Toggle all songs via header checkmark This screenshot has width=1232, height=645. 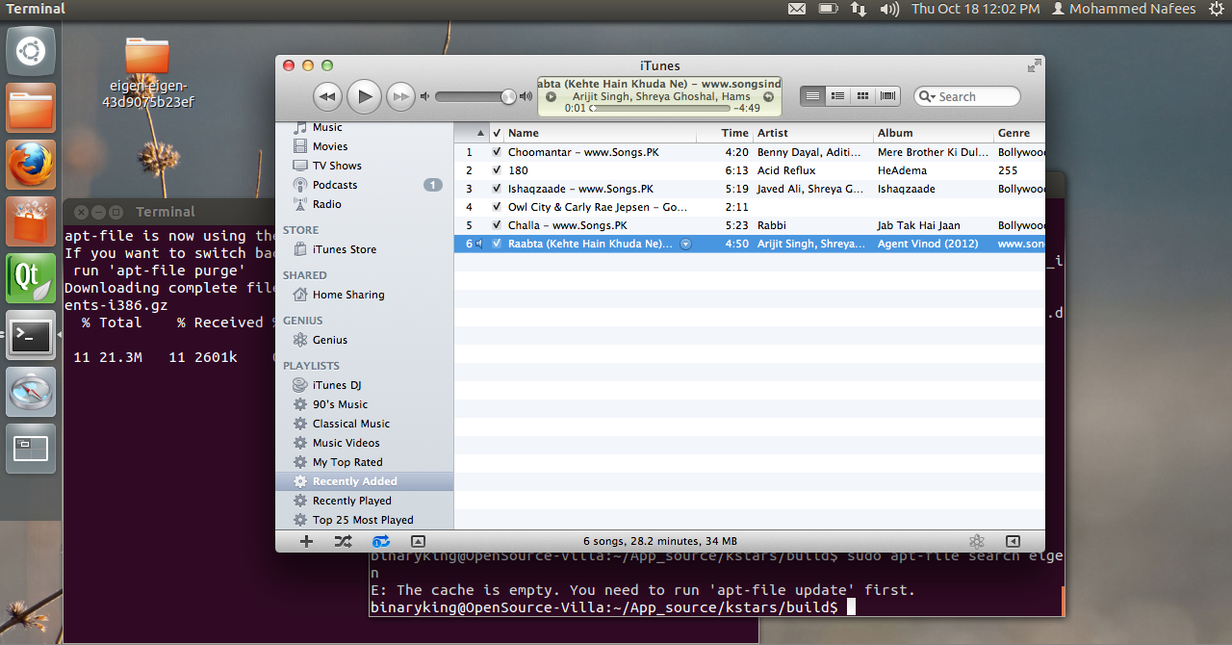point(497,133)
